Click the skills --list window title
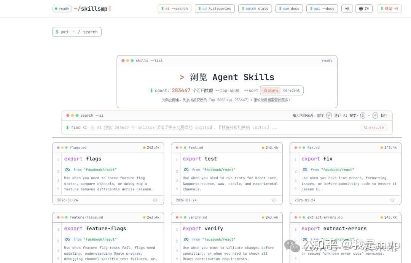The height and width of the screenshot is (263, 411). pos(149,60)
